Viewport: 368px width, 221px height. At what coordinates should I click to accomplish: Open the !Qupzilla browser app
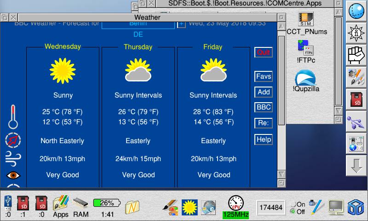click(x=306, y=80)
